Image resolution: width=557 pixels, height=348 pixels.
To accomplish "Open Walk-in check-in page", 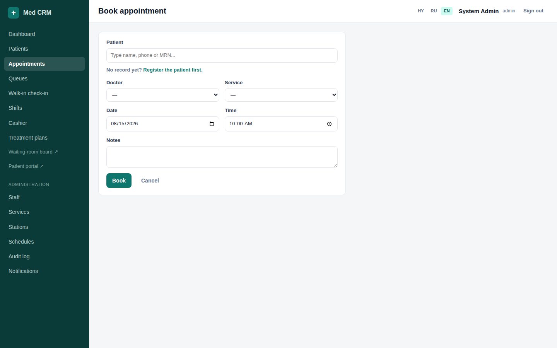I will click(44, 93).
